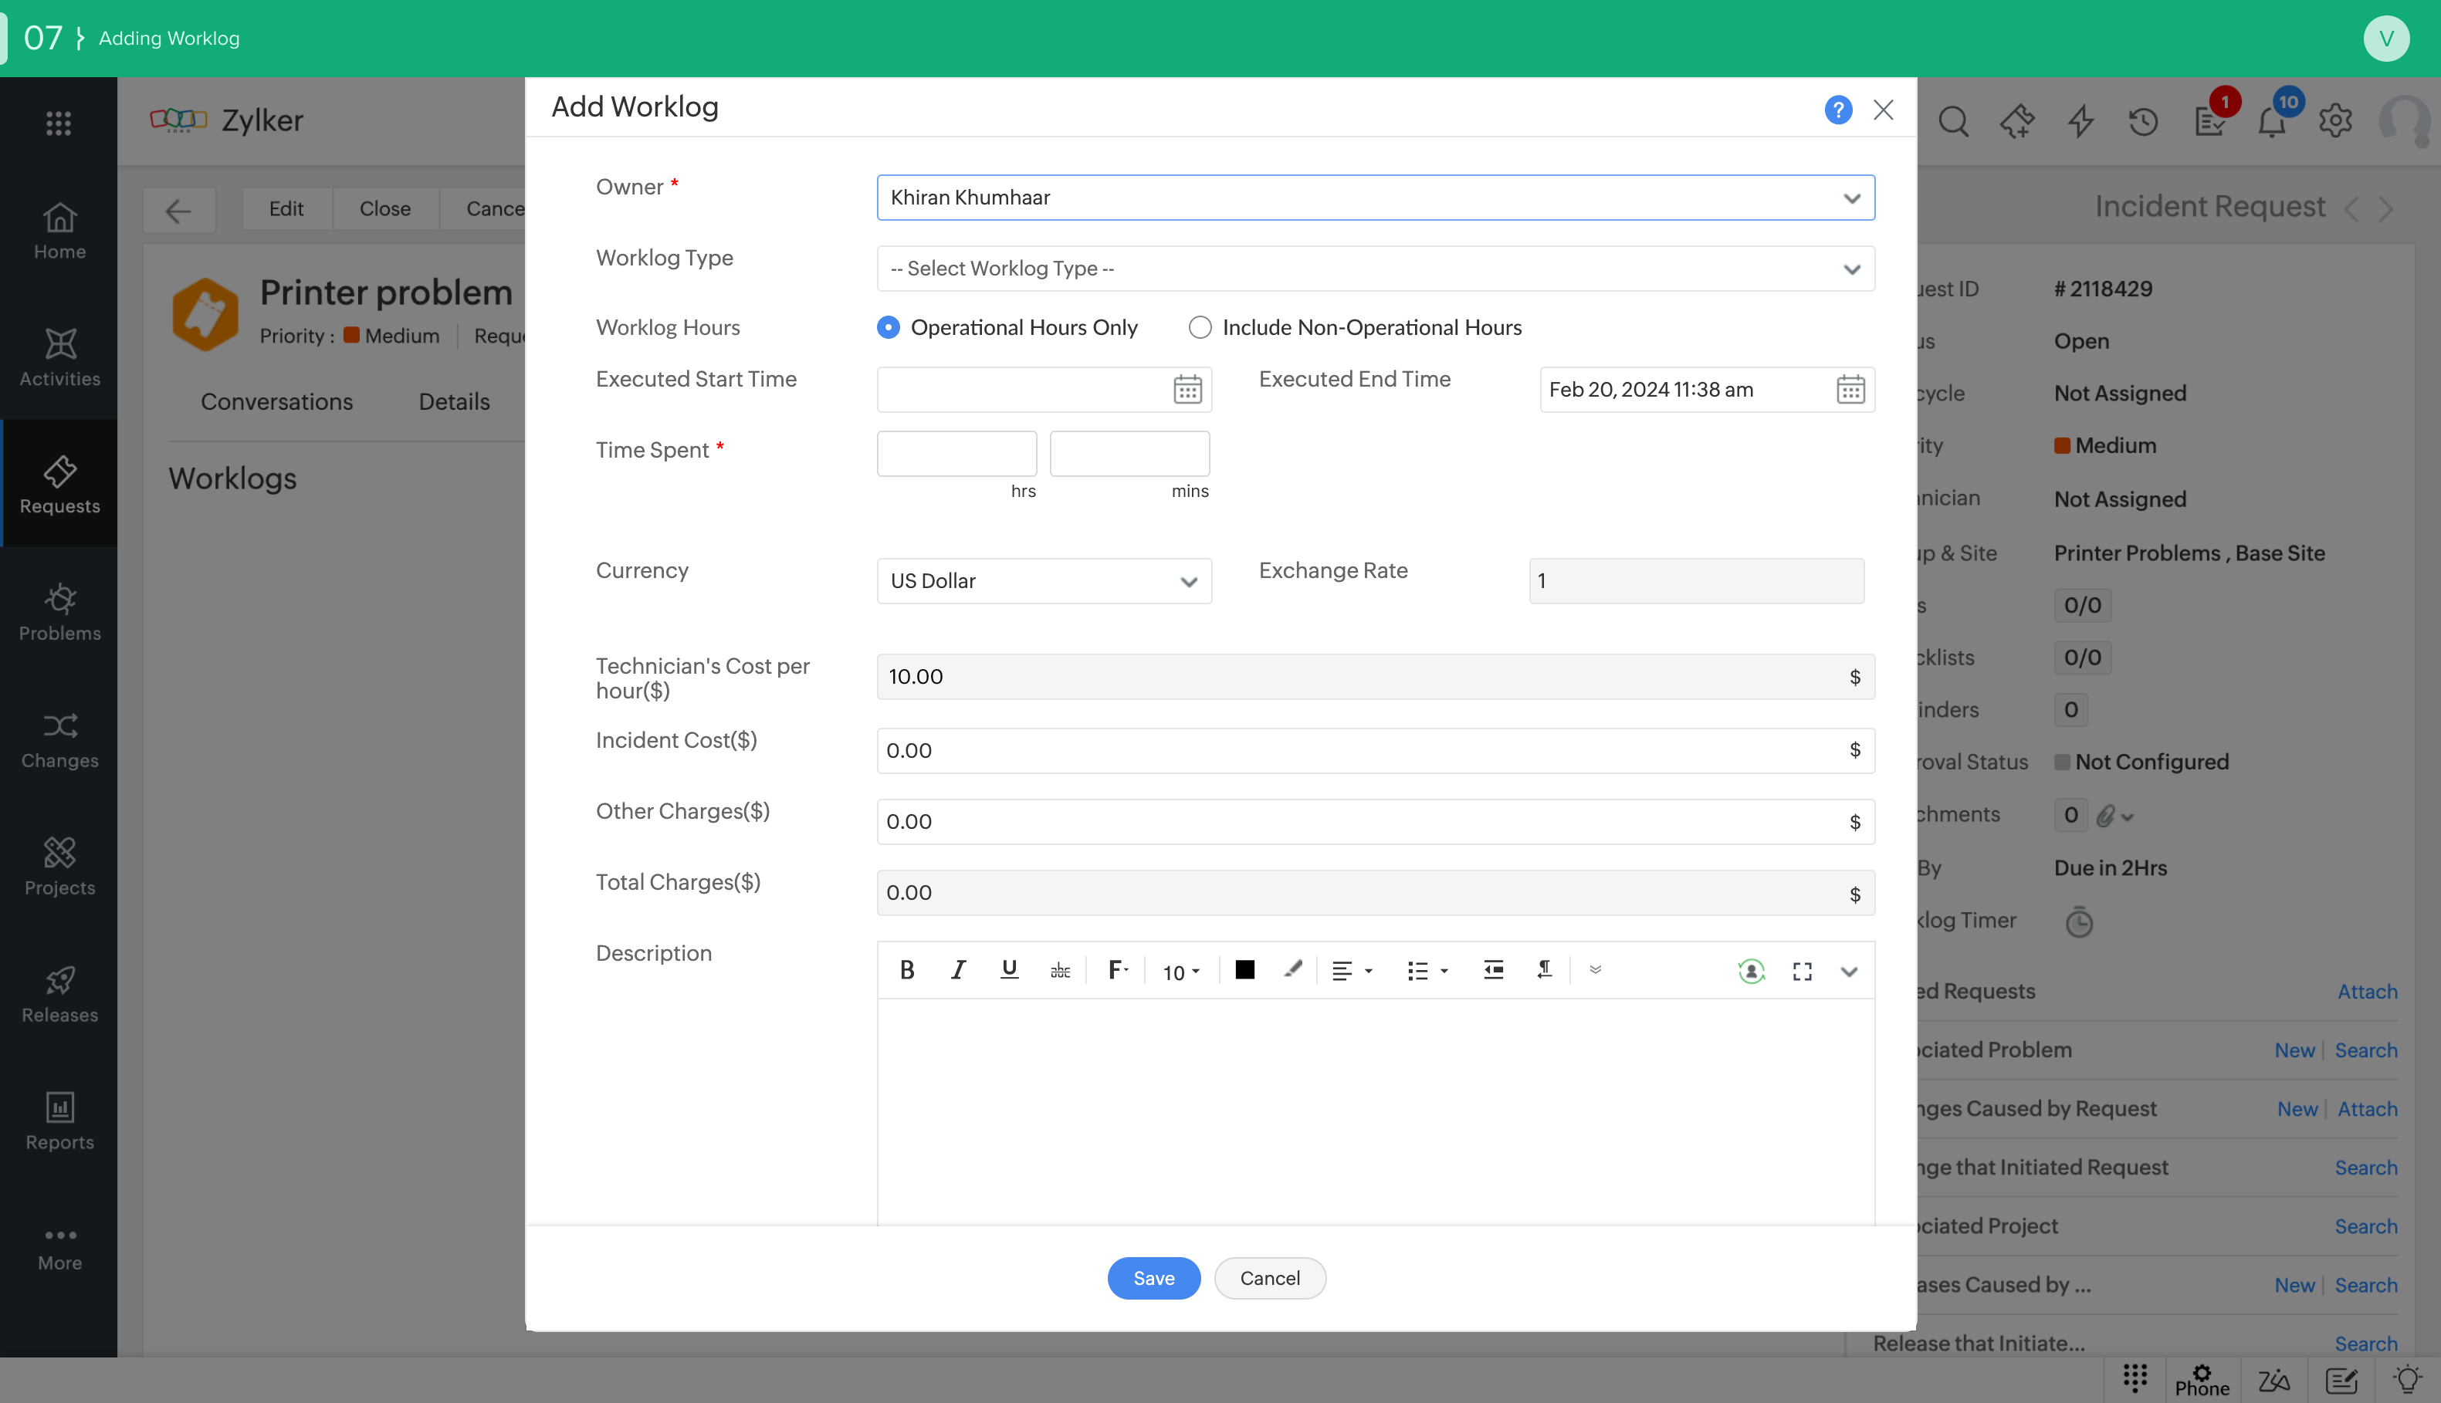
Task: Open the font family dropdown
Action: click(x=1118, y=970)
